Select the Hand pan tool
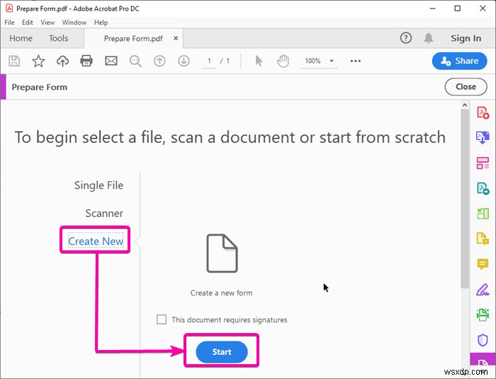Image resolution: width=496 pixels, height=379 pixels. click(x=283, y=61)
